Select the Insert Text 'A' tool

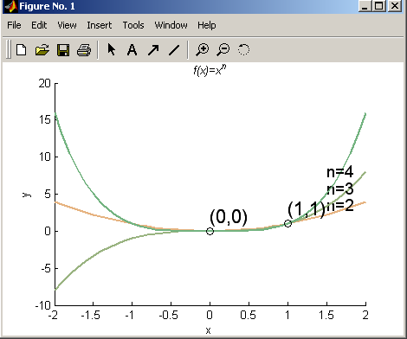[132, 50]
